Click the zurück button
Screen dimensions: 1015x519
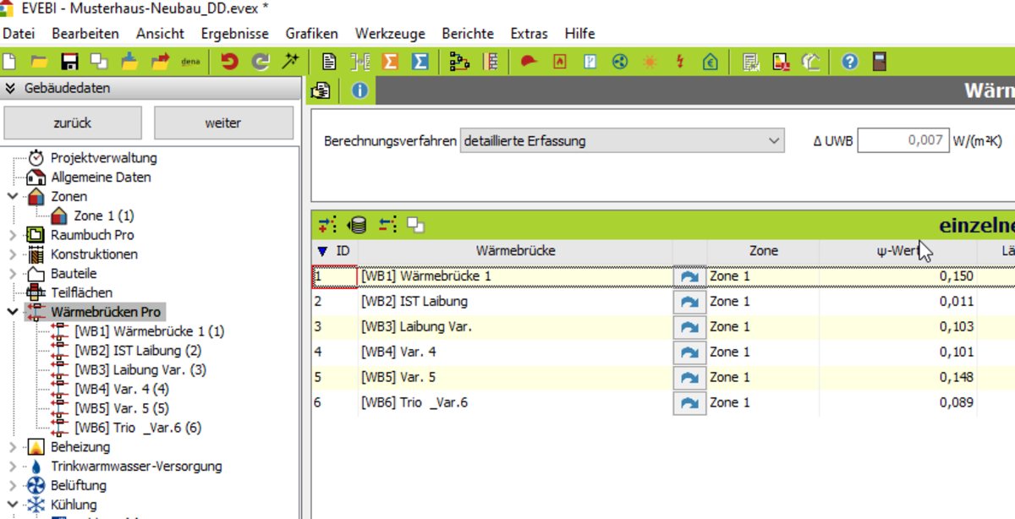pos(73,123)
